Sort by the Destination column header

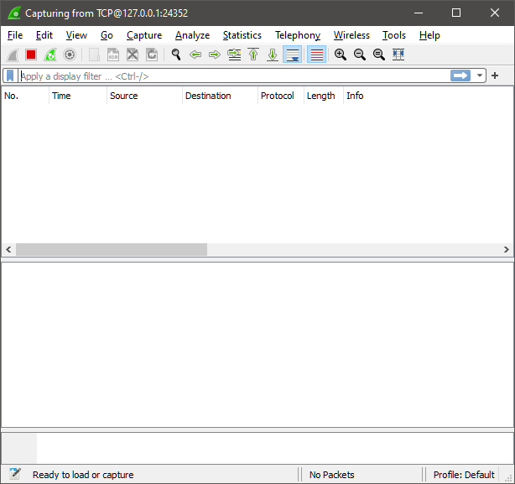tap(220, 96)
